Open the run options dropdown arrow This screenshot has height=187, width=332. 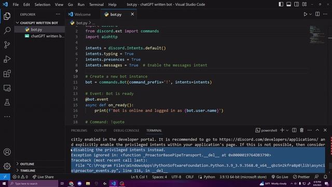[x=310, y=14]
